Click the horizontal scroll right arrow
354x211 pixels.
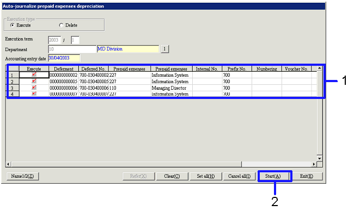click(x=314, y=164)
